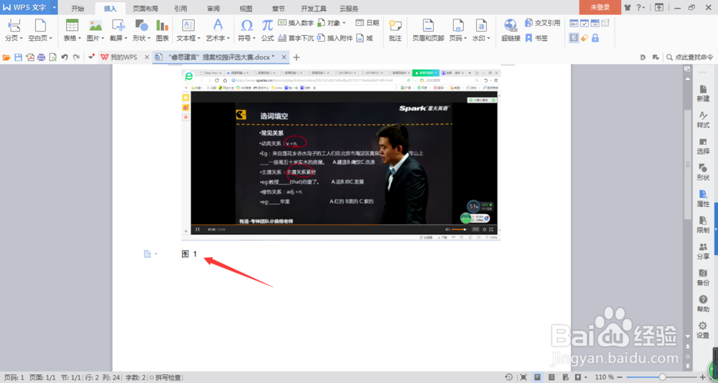Open a file via folder icon
This screenshot has width=718, height=383.
(6, 57)
